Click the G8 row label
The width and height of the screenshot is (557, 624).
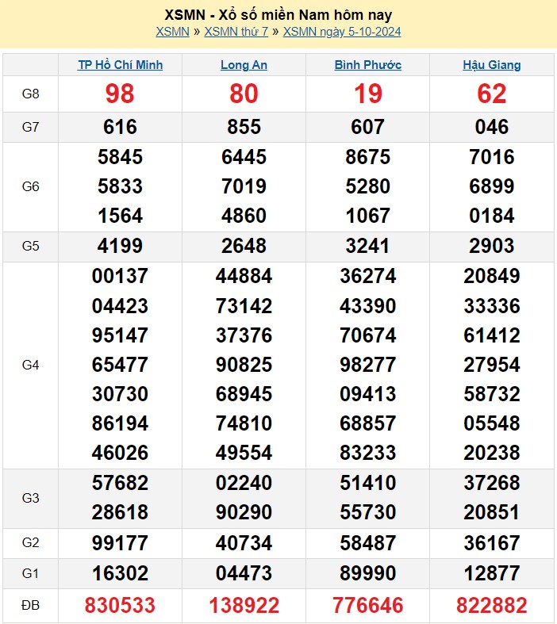(30, 94)
